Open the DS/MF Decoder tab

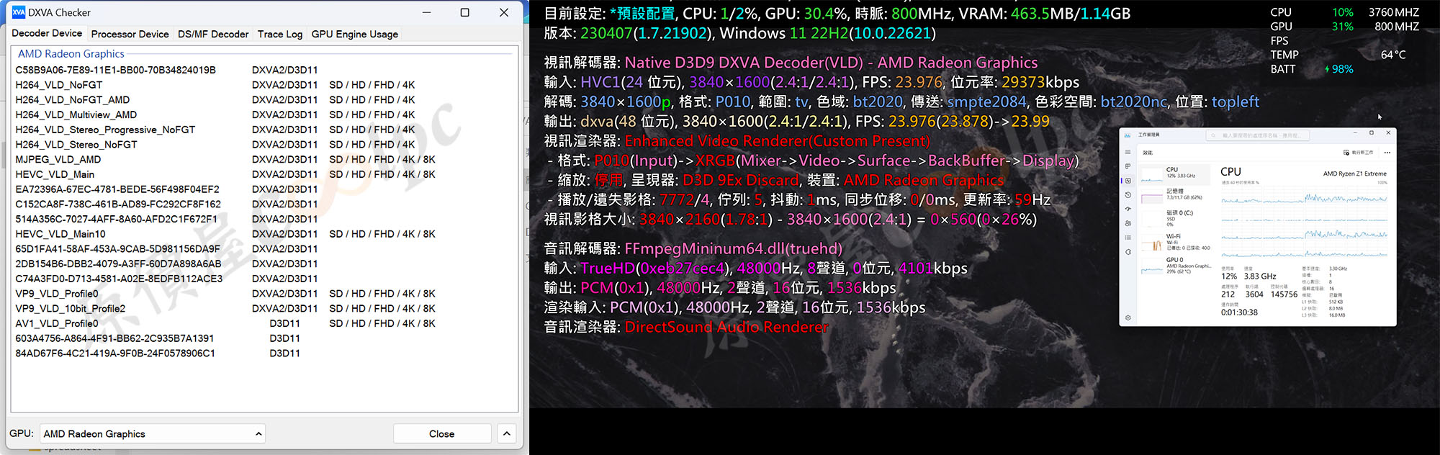point(213,34)
